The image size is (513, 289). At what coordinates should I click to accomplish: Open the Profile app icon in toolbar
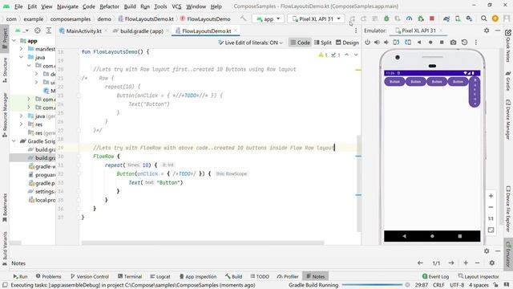(x=409, y=18)
